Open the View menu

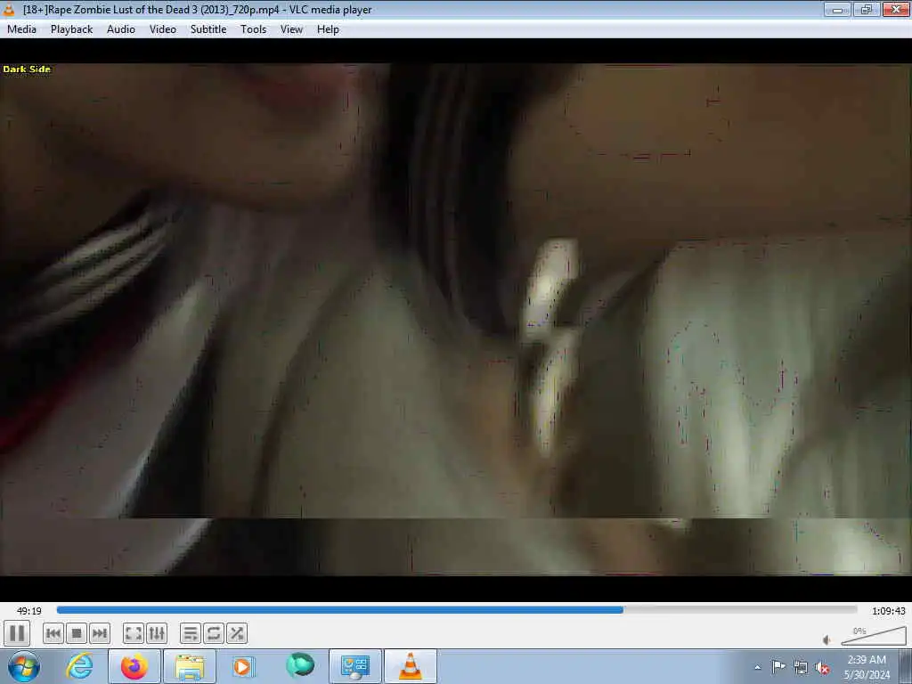click(x=291, y=29)
